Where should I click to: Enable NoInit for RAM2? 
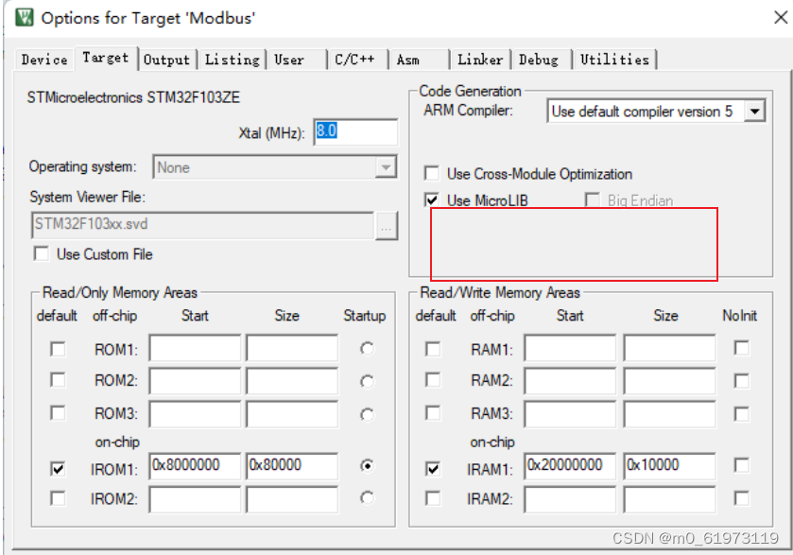(741, 380)
